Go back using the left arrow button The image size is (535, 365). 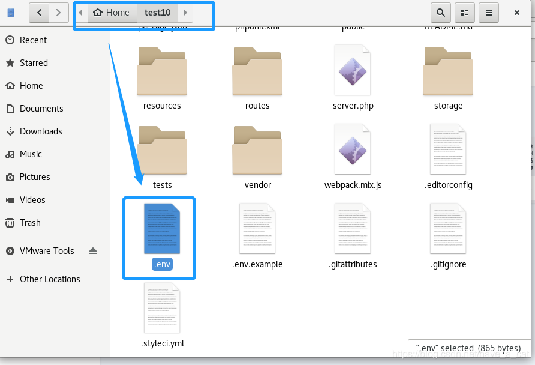point(38,12)
